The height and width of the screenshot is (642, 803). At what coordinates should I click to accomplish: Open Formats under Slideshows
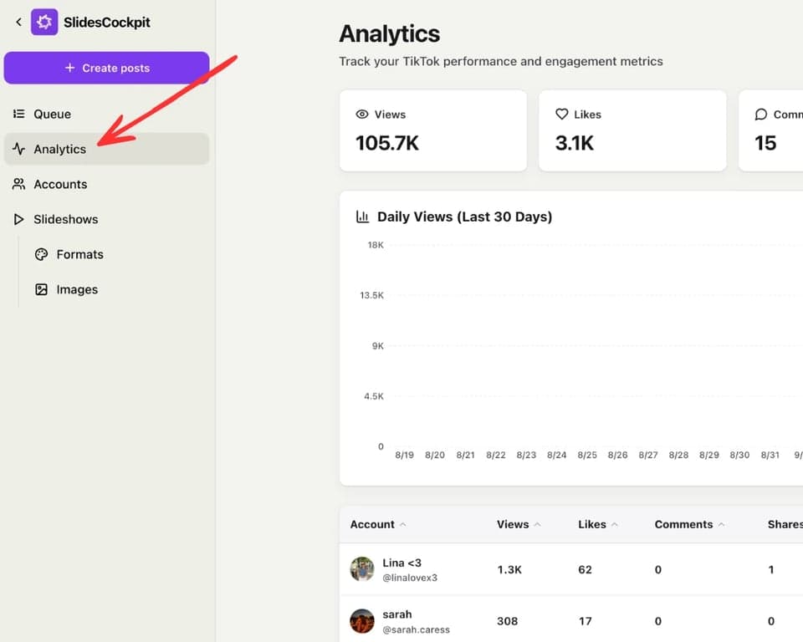pos(79,254)
